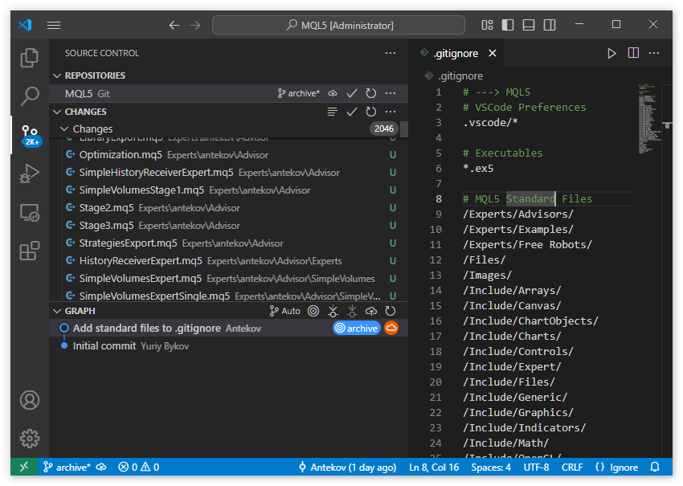Commit using checkmark in Changes header
The width and height of the screenshot is (683, 486).
(352, 112)
